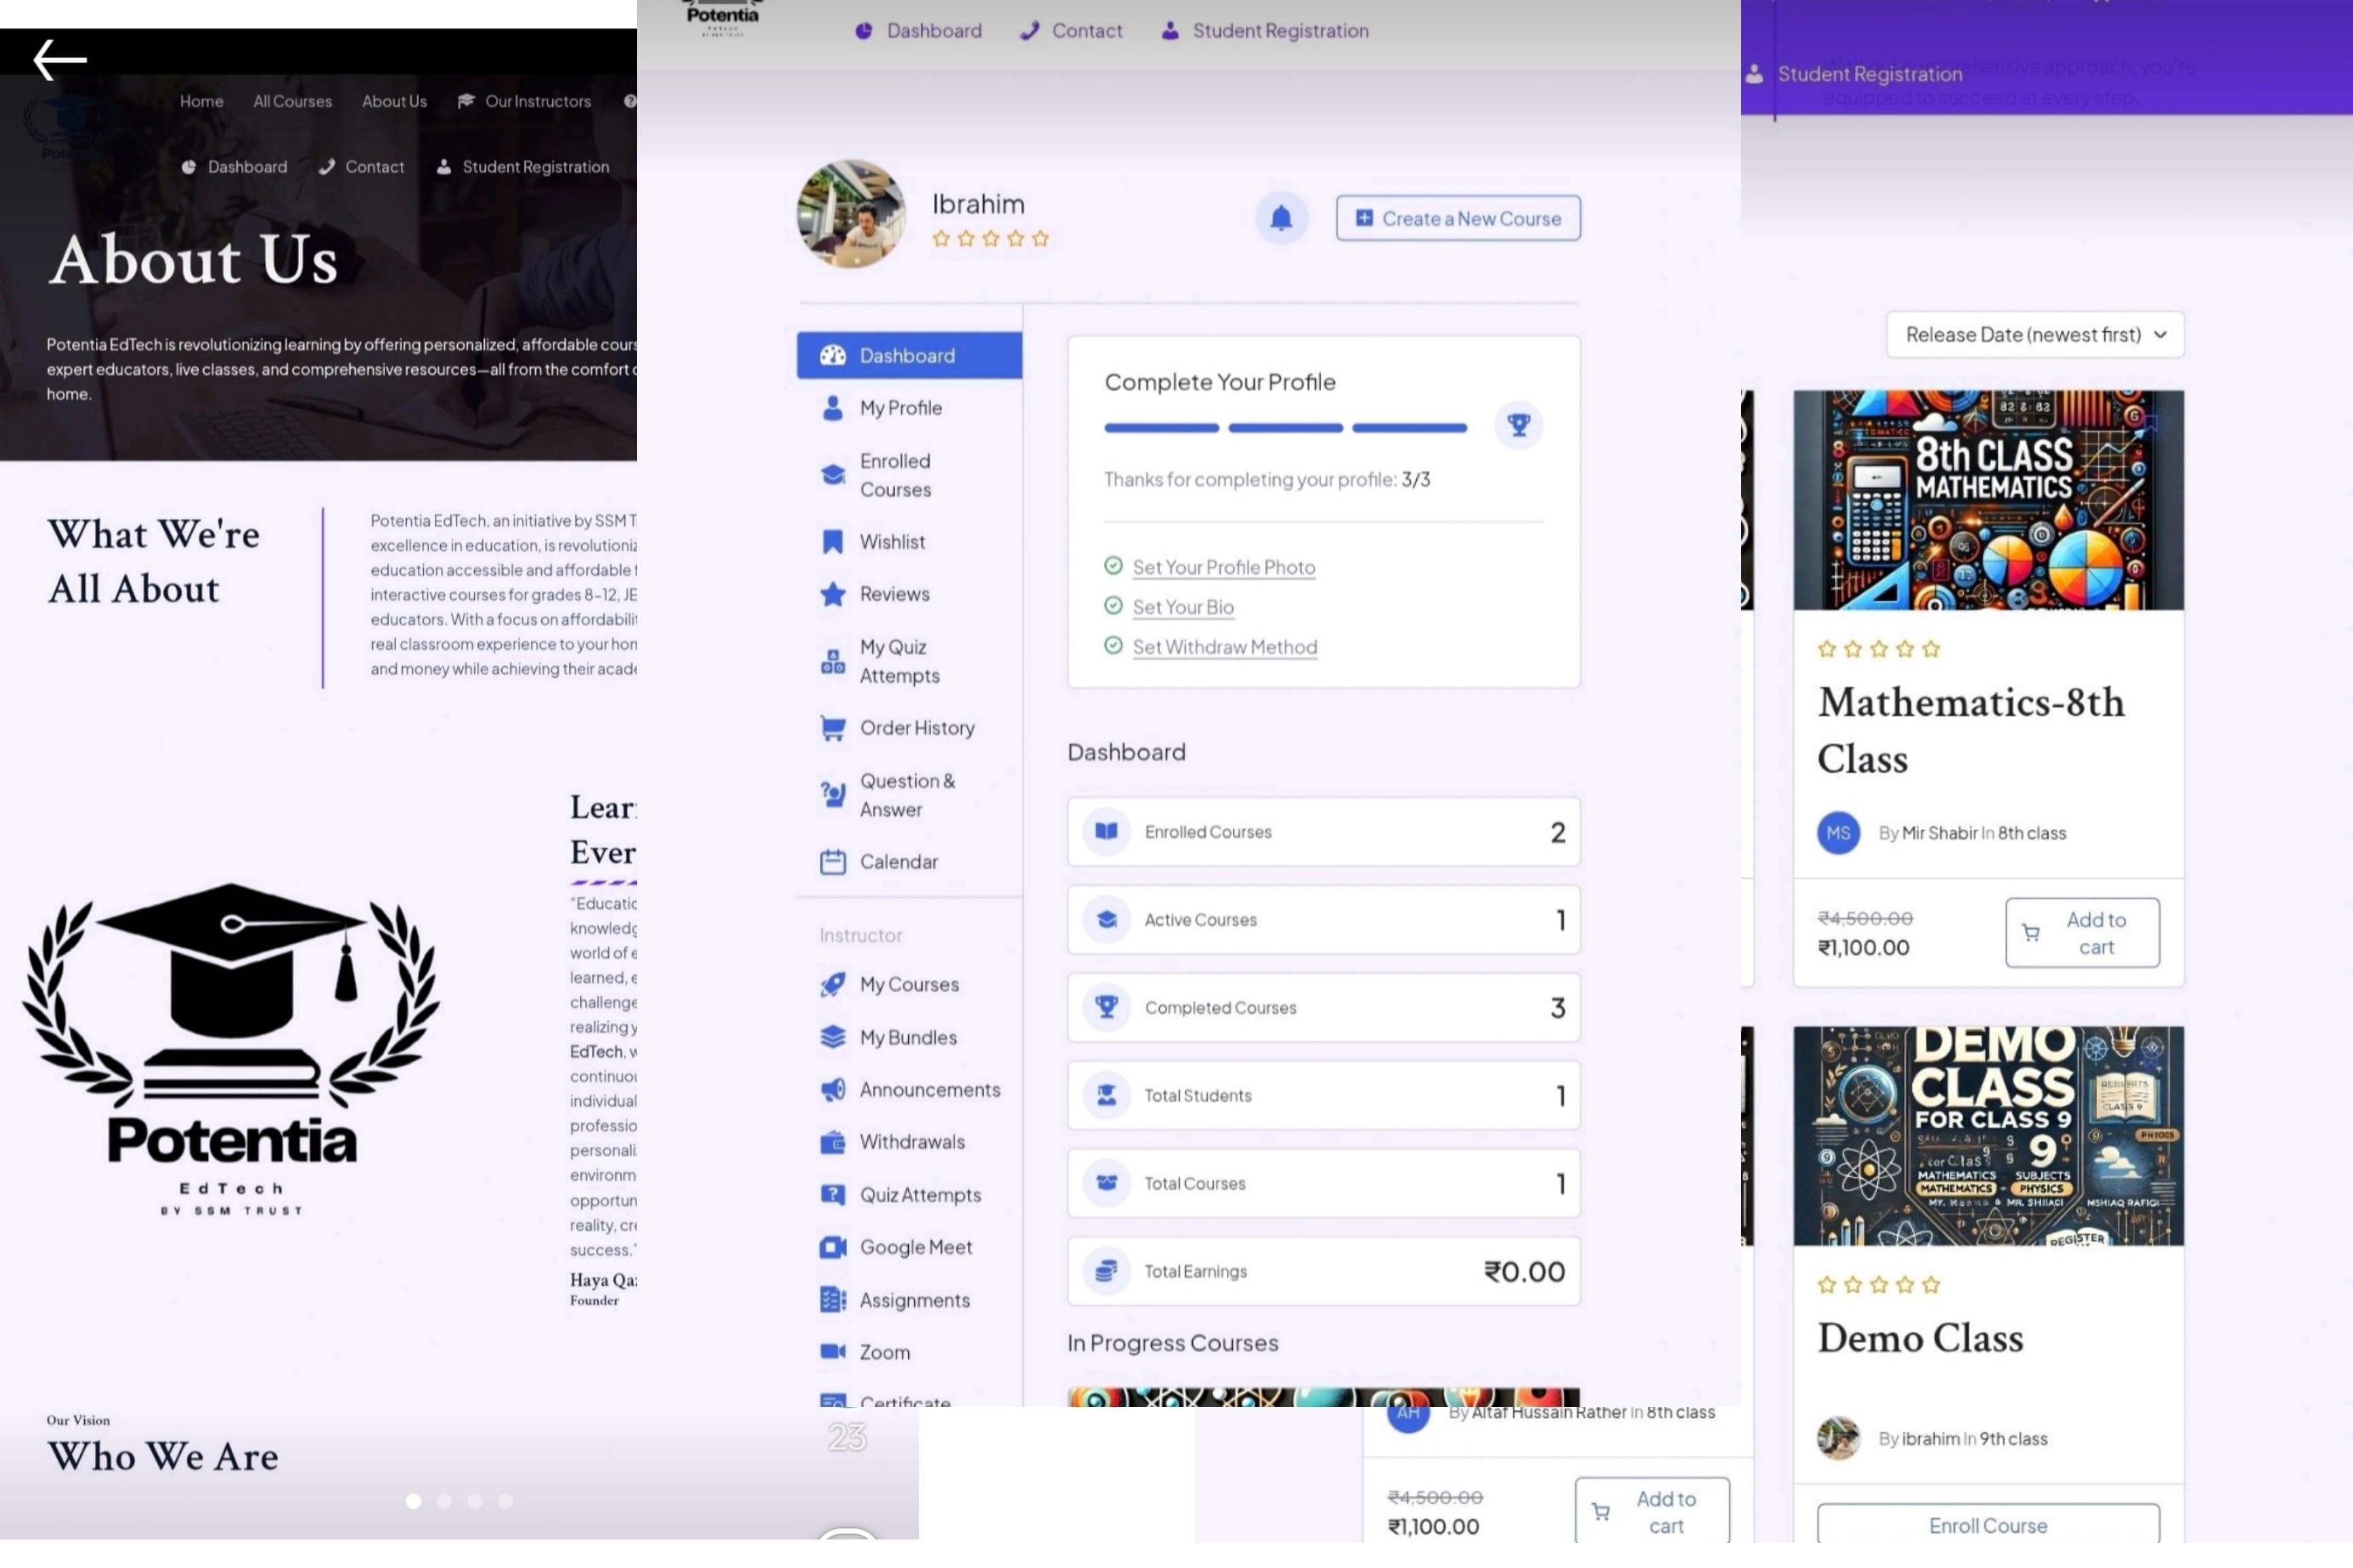Open Release Date sort dropdown
The width and height of the screenshot is (2353, 1568).
[x=2034, y=334]
